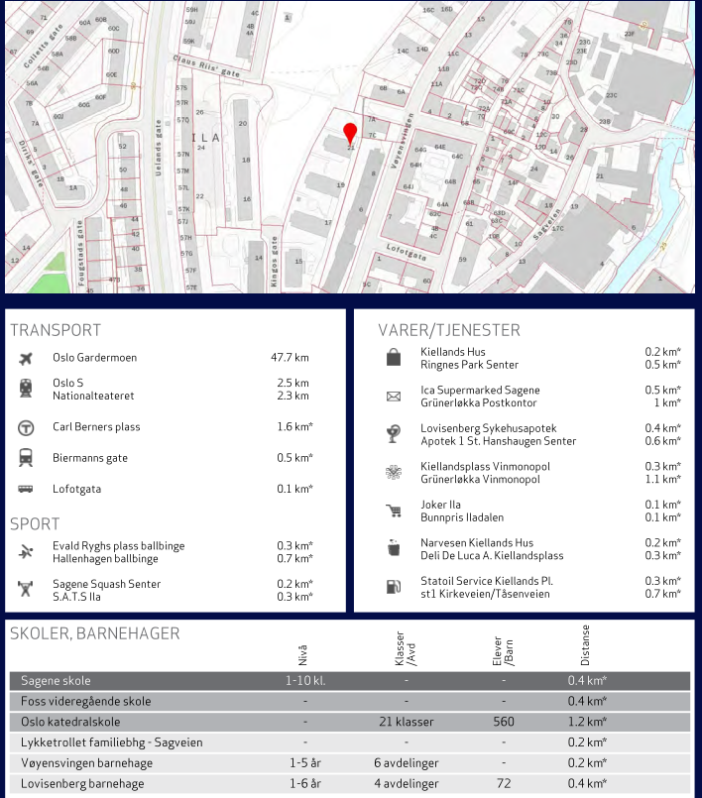Click the train icon next to Oslo S
This screenshot has width=702, height=798.
[x=26, y=389]
